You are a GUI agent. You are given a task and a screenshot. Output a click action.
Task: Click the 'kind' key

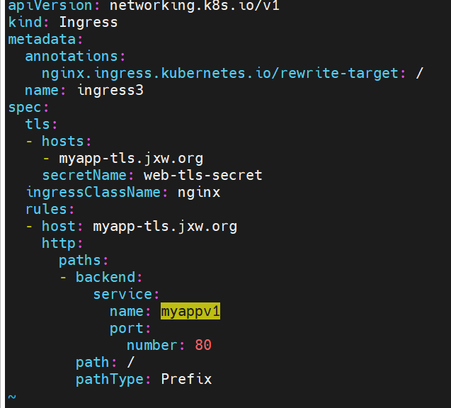[x=25, y=23]
